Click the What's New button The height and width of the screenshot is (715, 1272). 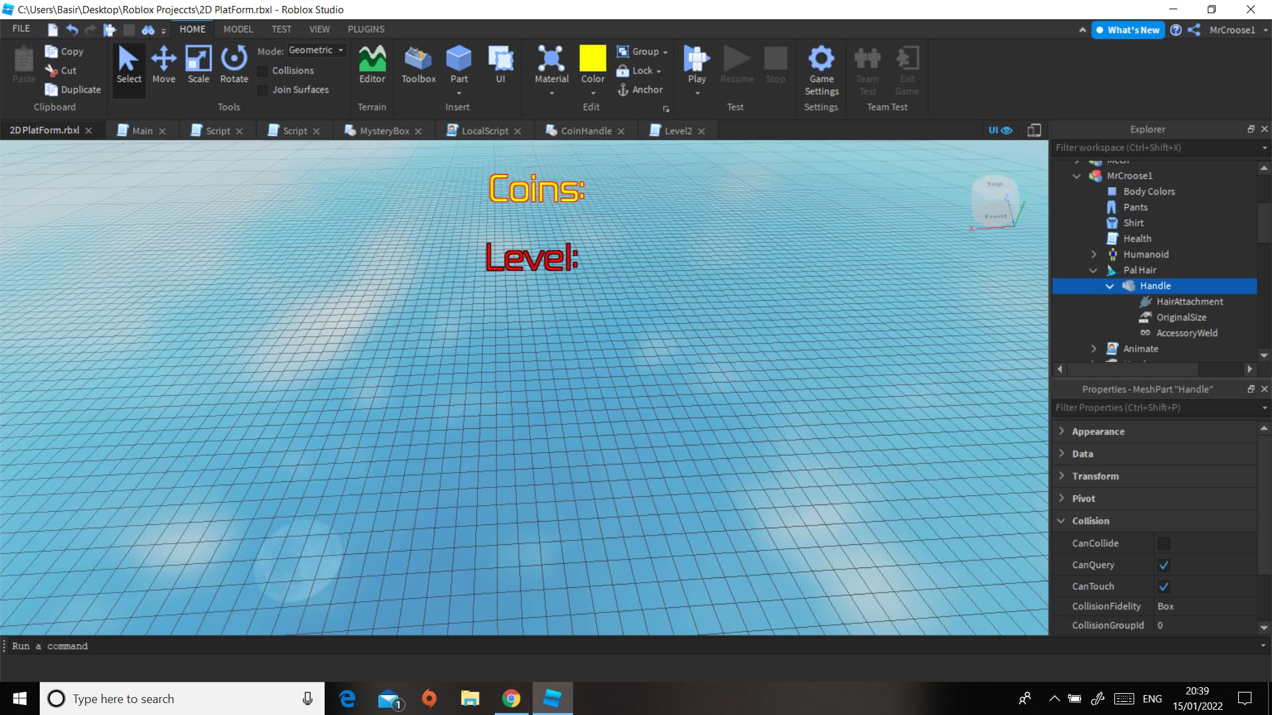1128,30
